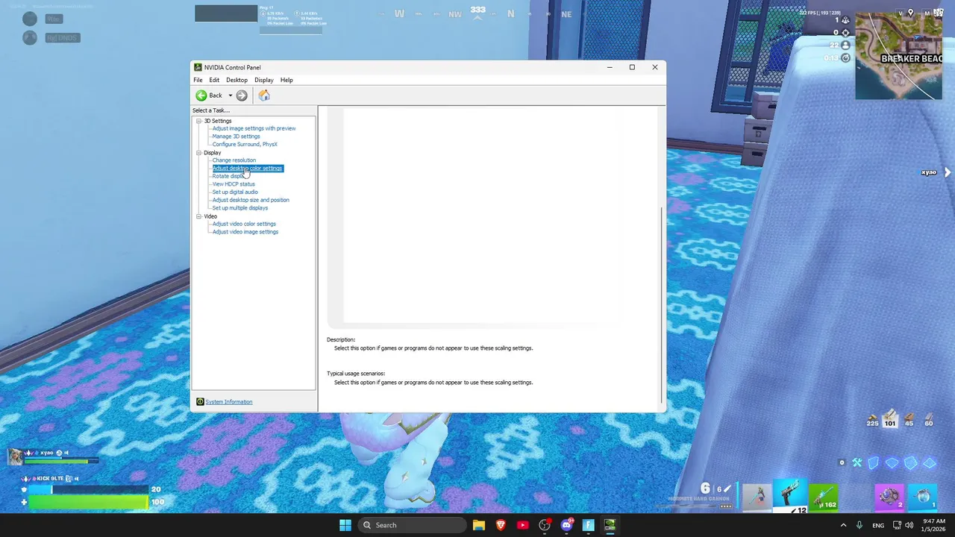Minimize the NVIDIA Control Panel window

point(610,67)
